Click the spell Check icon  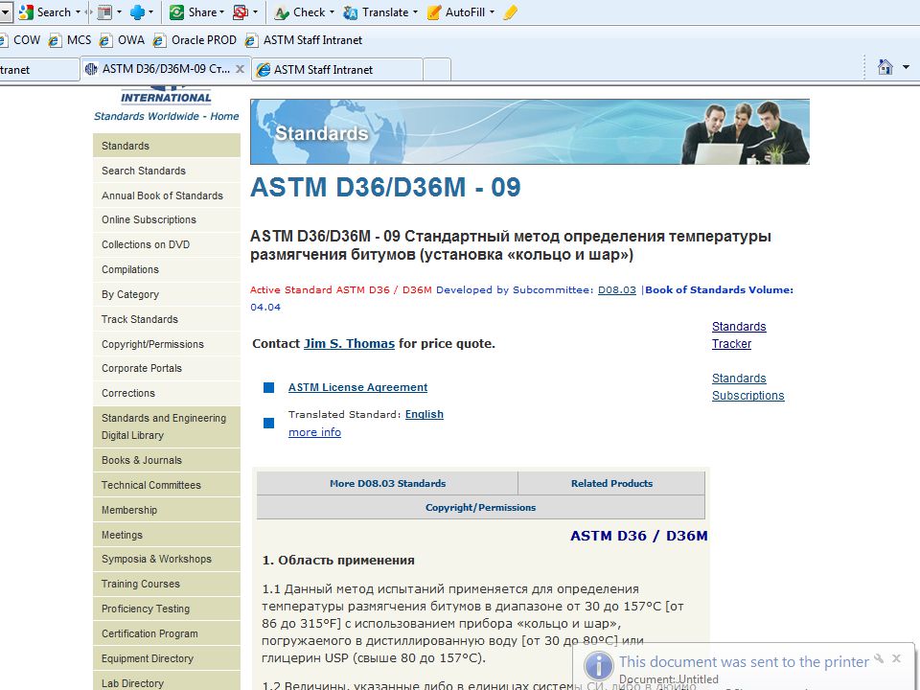(282, 12)
